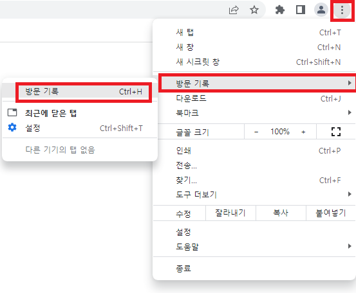Expand the 도움말 submenu

pyautogui.click(x=254, y=246)
